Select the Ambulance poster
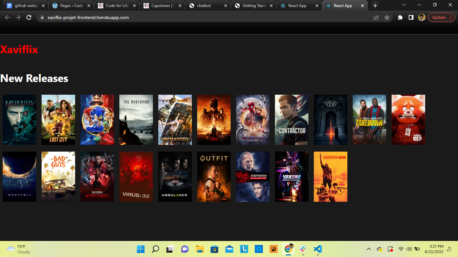Viewport: 458px width, 257px height. pos(175,177)
